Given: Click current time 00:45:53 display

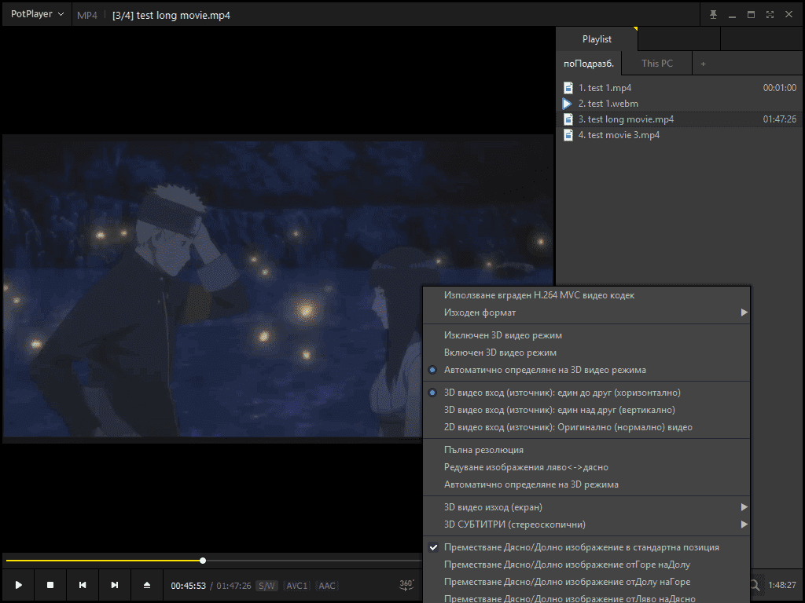Looking at the screenshot, I should pos(189,586).
